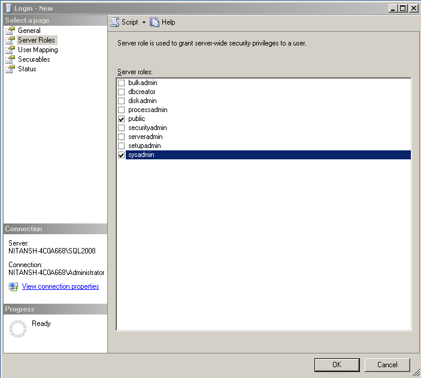Click the Status page icon
The height and width of the screenshot is (378, 421).
[10, 69]
